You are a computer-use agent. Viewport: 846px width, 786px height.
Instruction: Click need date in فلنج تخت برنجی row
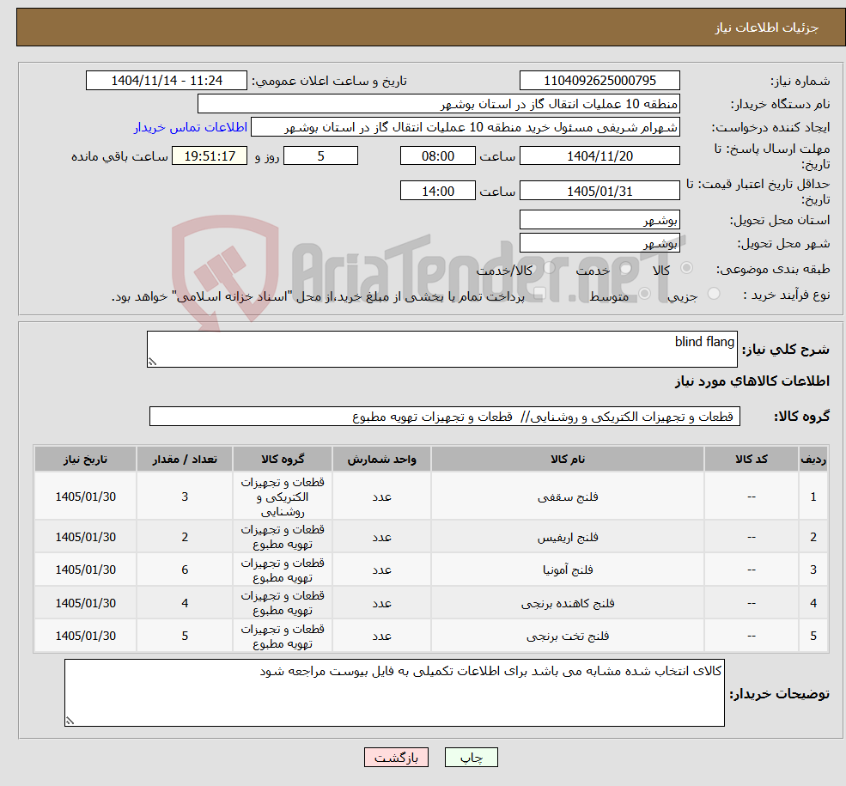click(x=85, y=636)
